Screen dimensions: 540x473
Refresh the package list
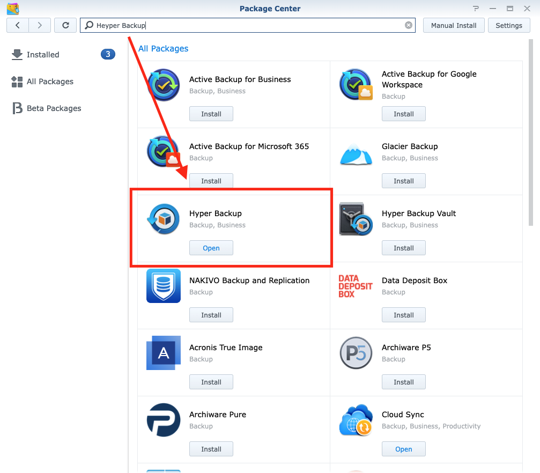[65, 25]
